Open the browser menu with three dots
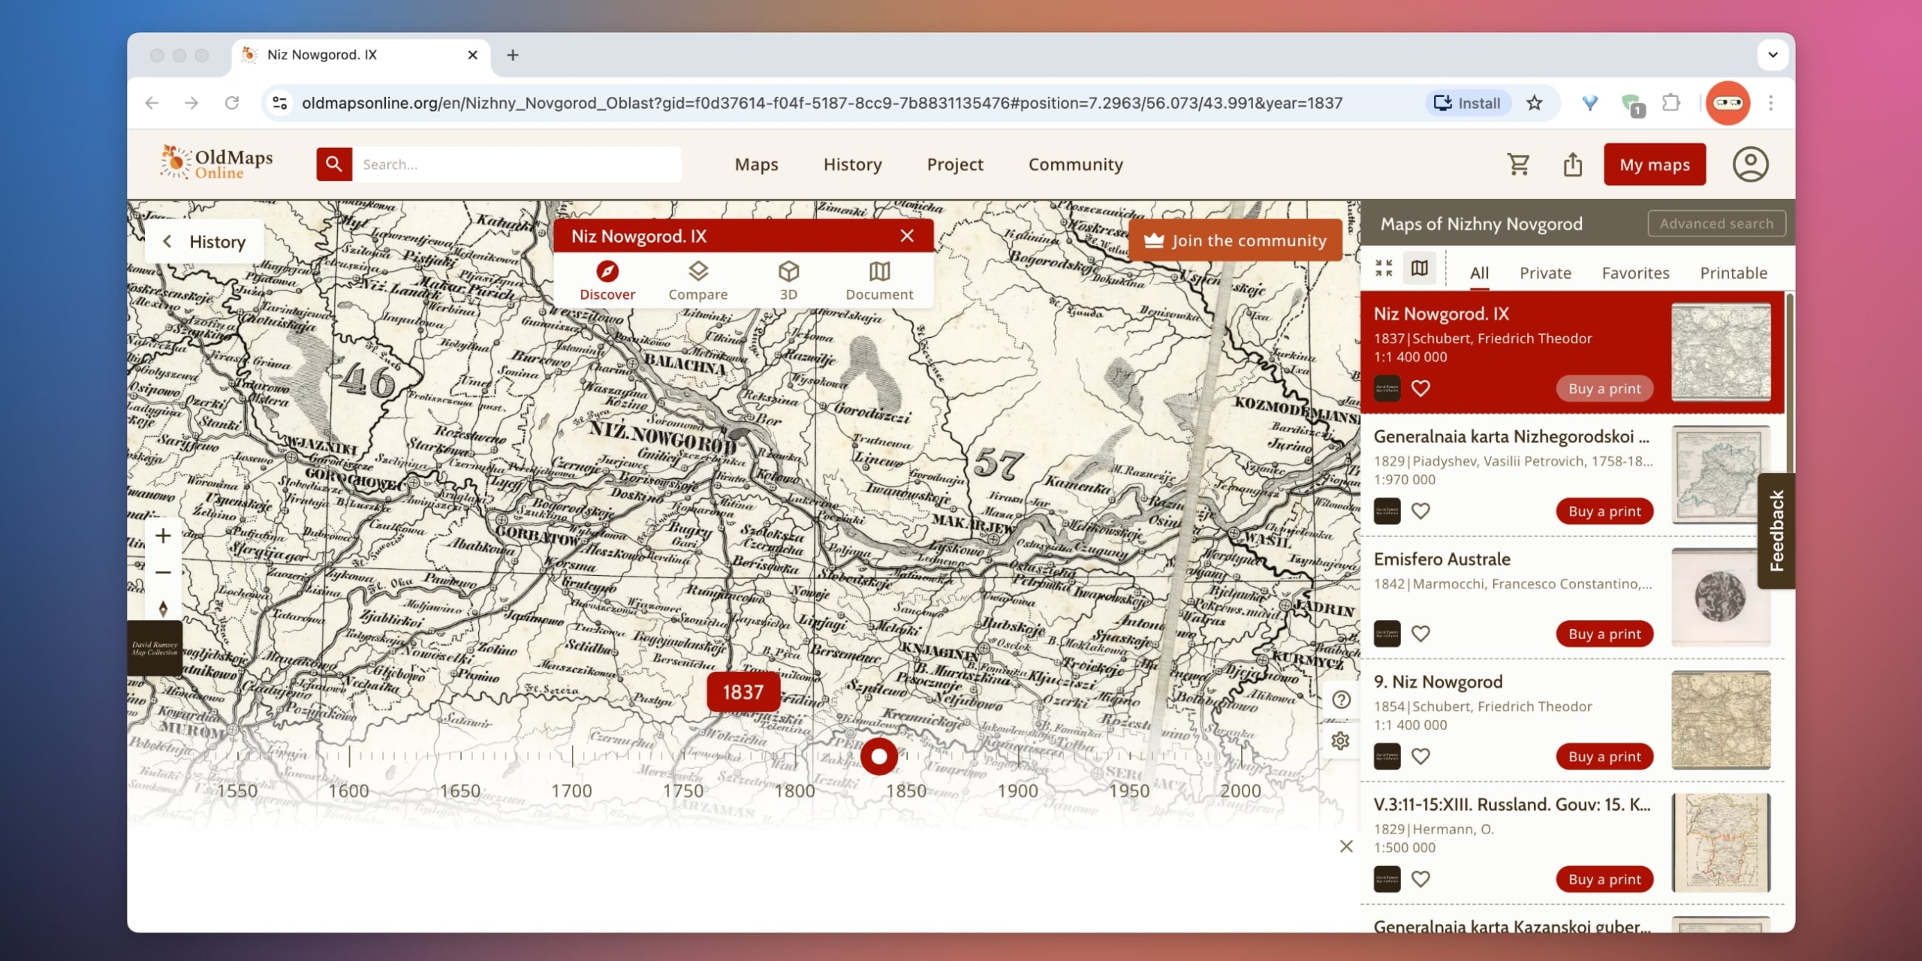The height and width of the screenshot is (961, 1922). [1770, 103]
